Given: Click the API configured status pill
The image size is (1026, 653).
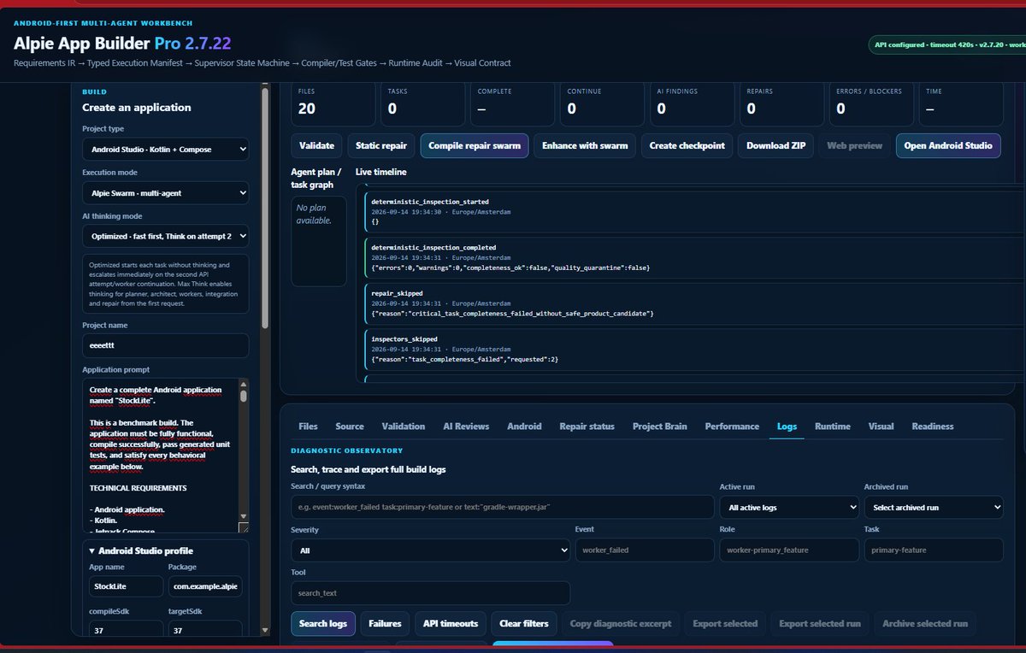Looking at the screenshot, I should pos(947,44).
